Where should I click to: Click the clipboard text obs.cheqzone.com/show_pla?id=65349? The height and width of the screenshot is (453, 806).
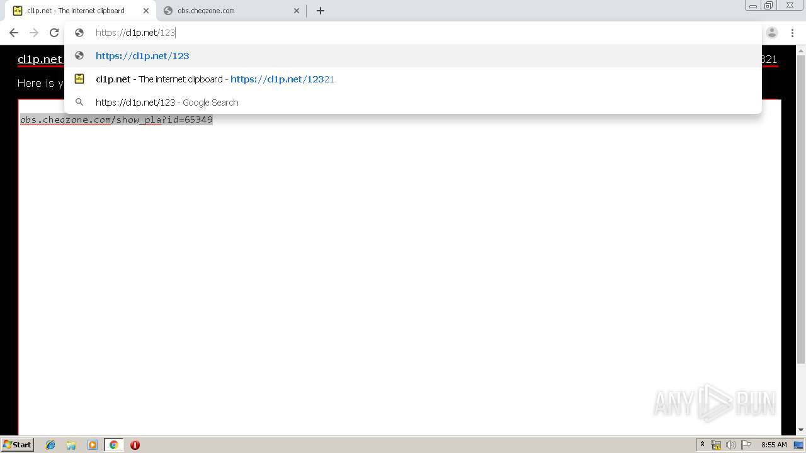(x=116, y=120)
